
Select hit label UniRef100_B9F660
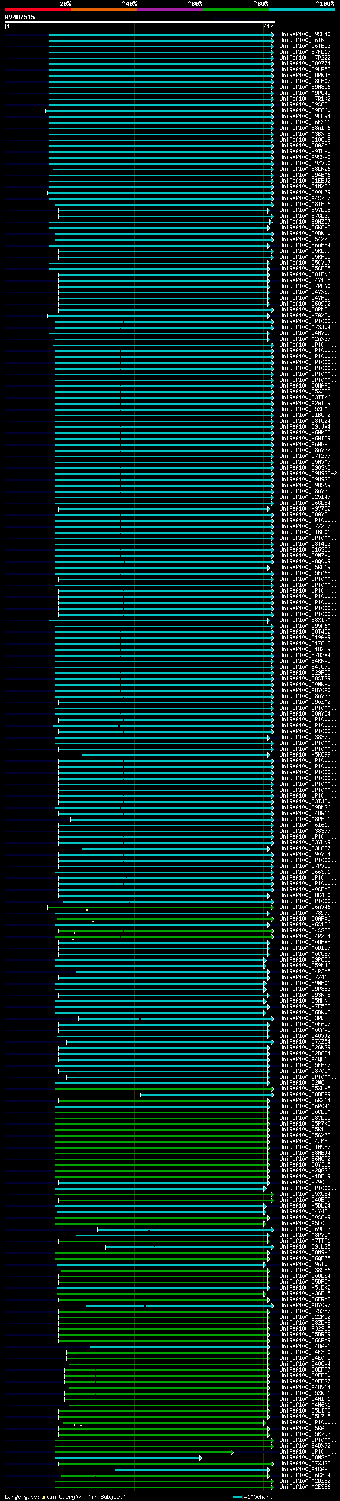click(304, 110)
